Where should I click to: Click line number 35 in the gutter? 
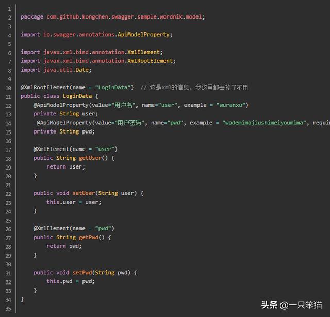pos(8,309)
